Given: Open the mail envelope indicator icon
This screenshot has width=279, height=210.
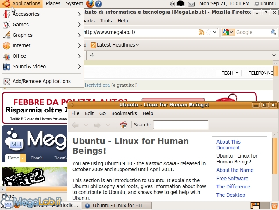Looking at the screenshot, I should 191,4.
